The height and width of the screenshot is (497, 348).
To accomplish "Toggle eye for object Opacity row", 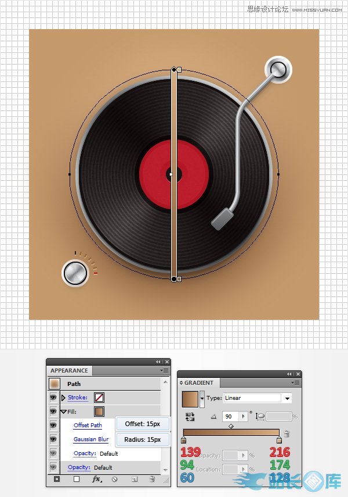I will [x=53, y=467].
